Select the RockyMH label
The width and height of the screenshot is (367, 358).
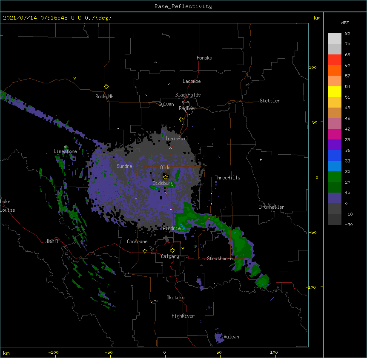[104, 97]
